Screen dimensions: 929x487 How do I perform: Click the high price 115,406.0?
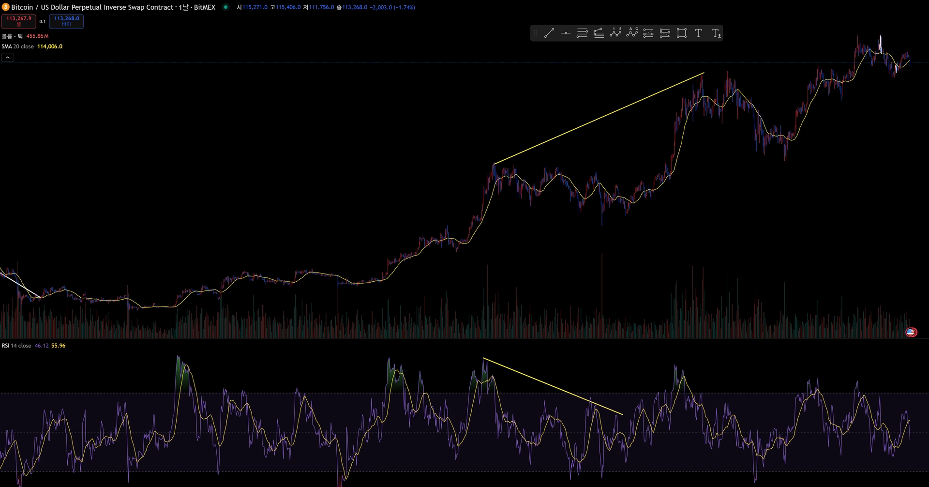click(288, 7)
